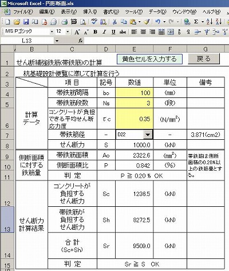Expand the D22 rebar diameter combo box
Screen dimensions: 229x271
(x=148, y=135)
